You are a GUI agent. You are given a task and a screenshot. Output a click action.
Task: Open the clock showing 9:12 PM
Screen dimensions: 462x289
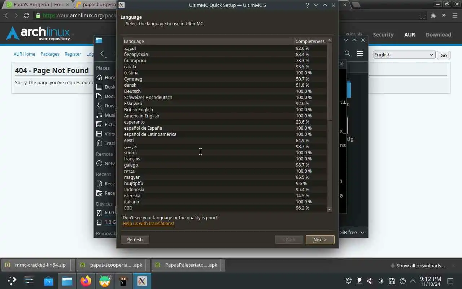click(430, 281)
